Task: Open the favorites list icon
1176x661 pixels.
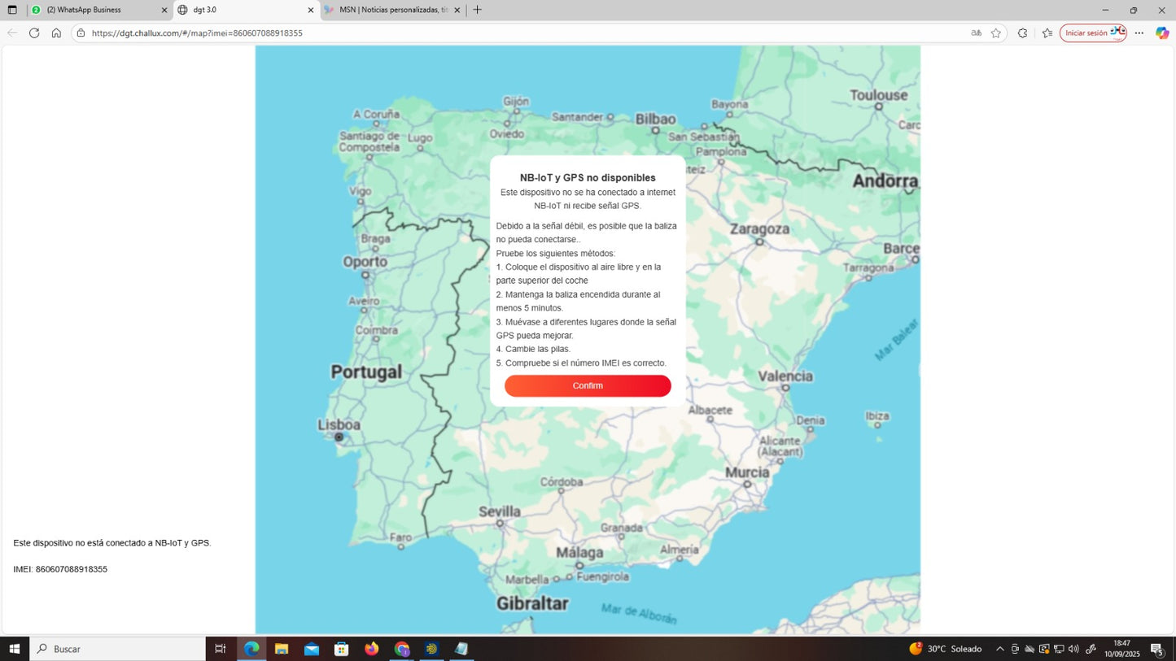Action: (x=1047, y=33)
